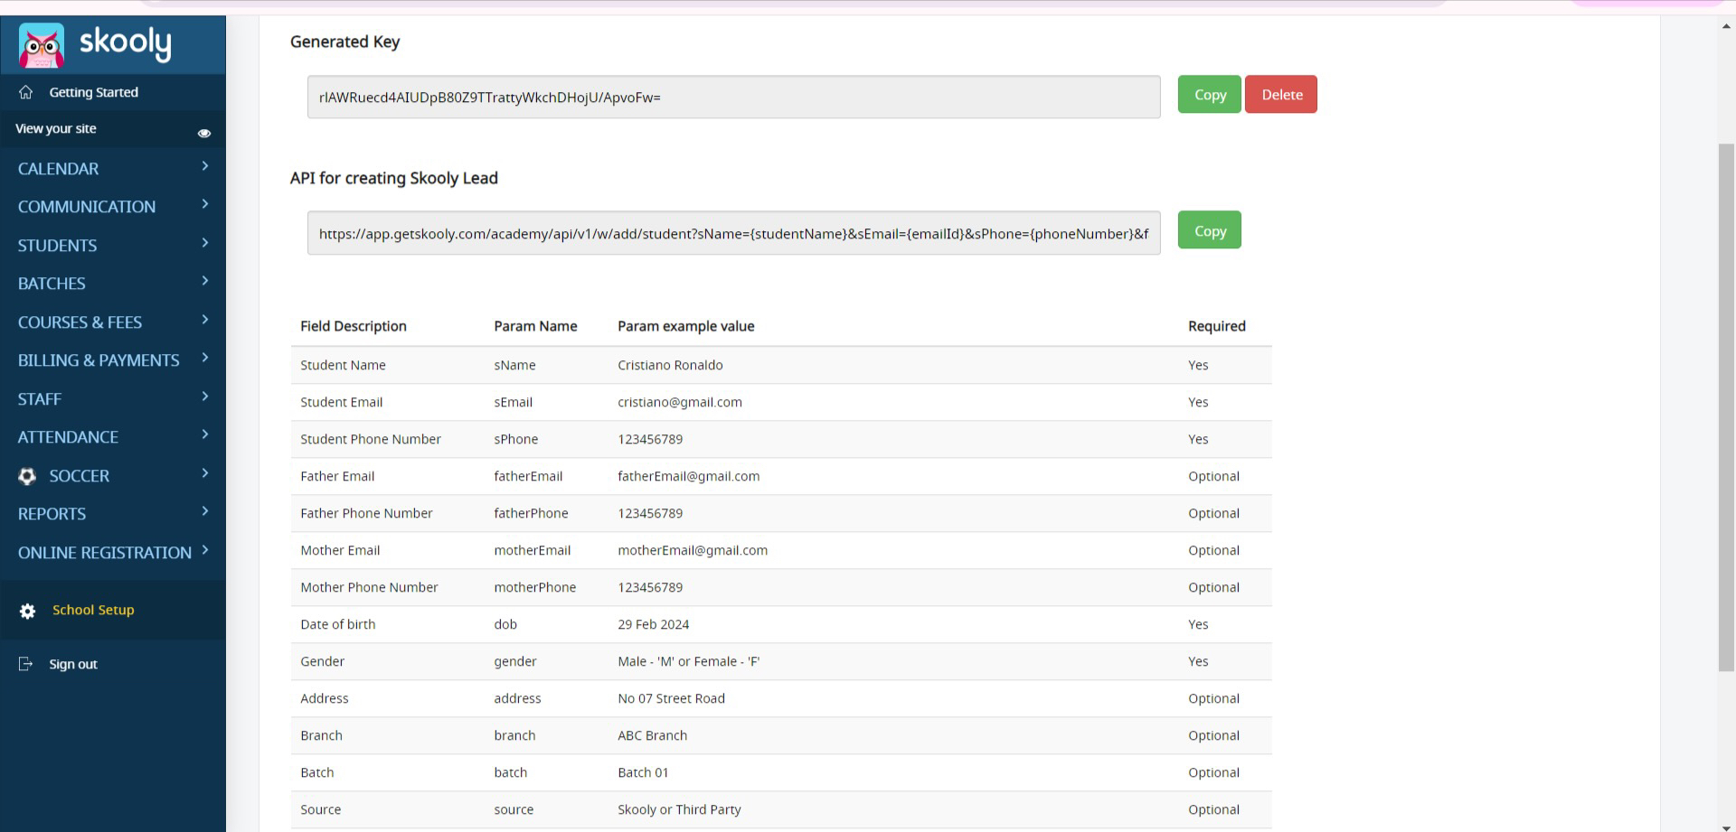
Task: Go to Getting Started
Action: (x=93, y=92)
